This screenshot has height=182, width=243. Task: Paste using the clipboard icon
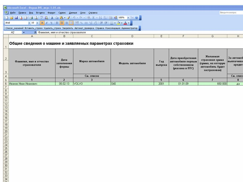(x=61, y=18)
